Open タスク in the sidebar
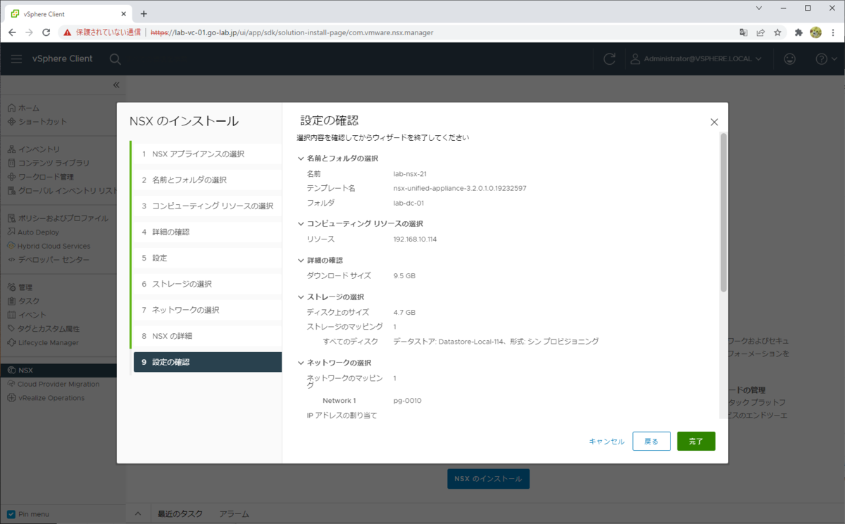Viewport: 845px width, 524px height. pos(23,301)
